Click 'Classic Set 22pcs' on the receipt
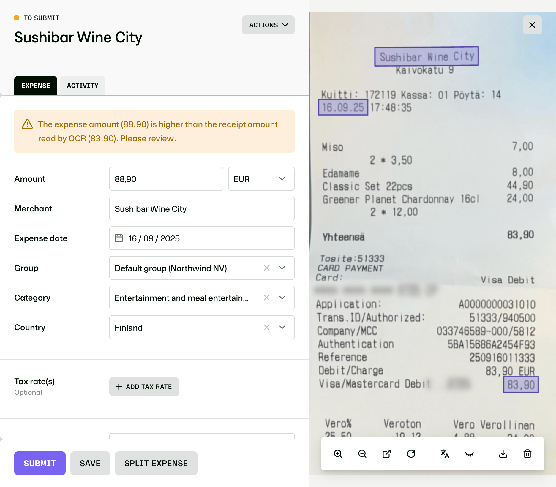This screenshot has width=556, height=487. 367,186
